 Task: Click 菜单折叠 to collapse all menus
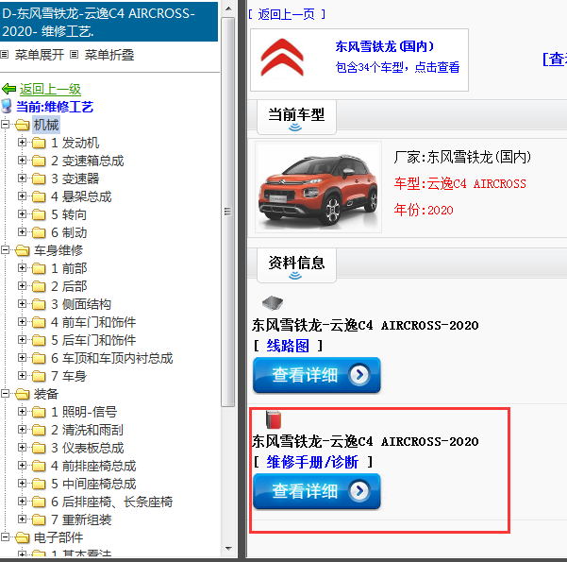click(109, 55)
